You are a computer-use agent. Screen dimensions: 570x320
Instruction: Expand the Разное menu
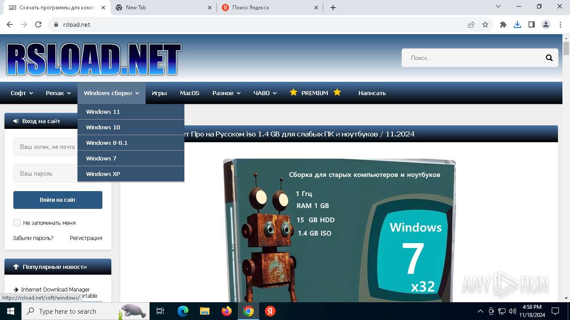(x=227, y=93)
